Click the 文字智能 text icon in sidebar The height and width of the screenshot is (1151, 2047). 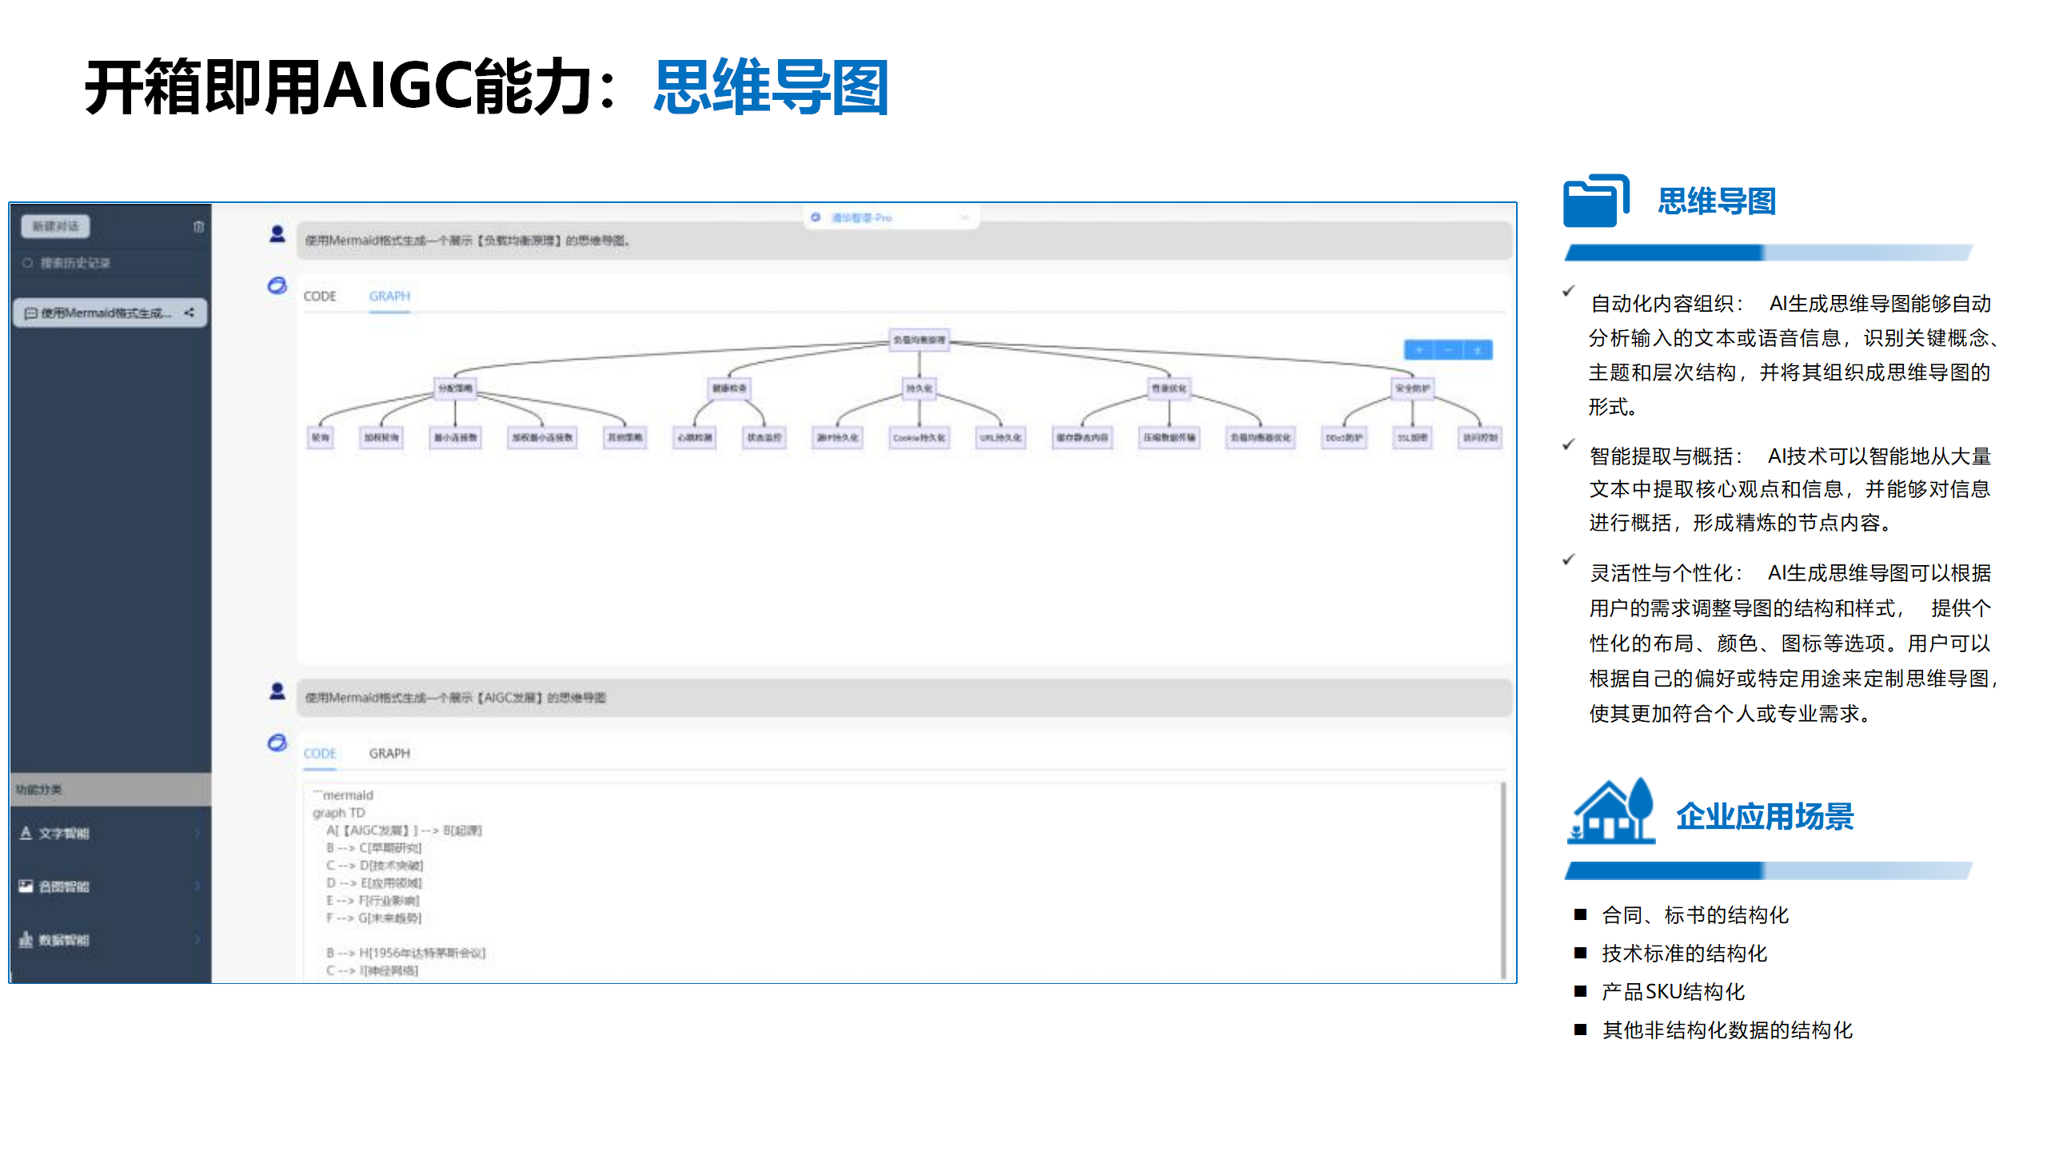click(26, 833)
